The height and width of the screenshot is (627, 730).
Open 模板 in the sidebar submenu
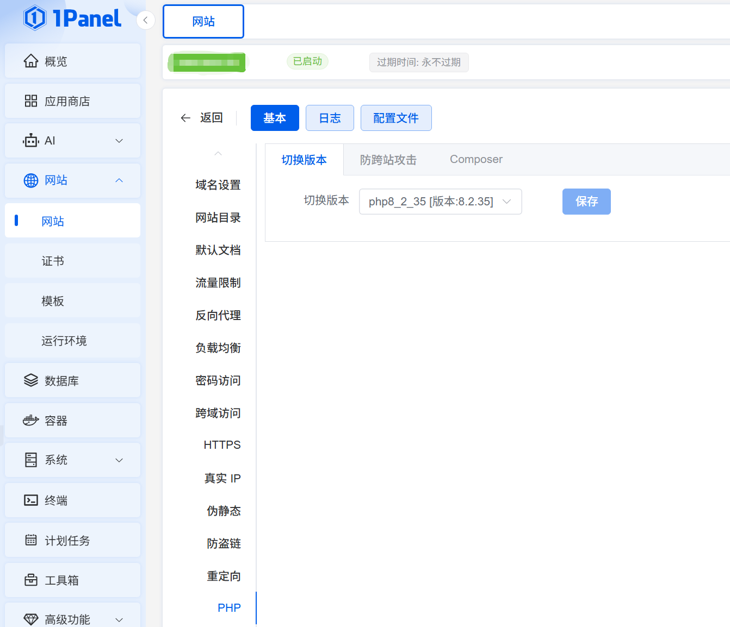pos(72,300)
